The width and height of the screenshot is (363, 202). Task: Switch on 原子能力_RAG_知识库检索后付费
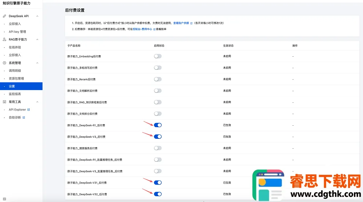coord(158,102)
